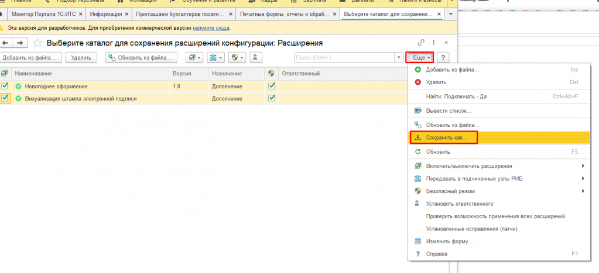Click the icon beside Изменить форму
This screenshot has height=273, width=599.
(418, 241)
